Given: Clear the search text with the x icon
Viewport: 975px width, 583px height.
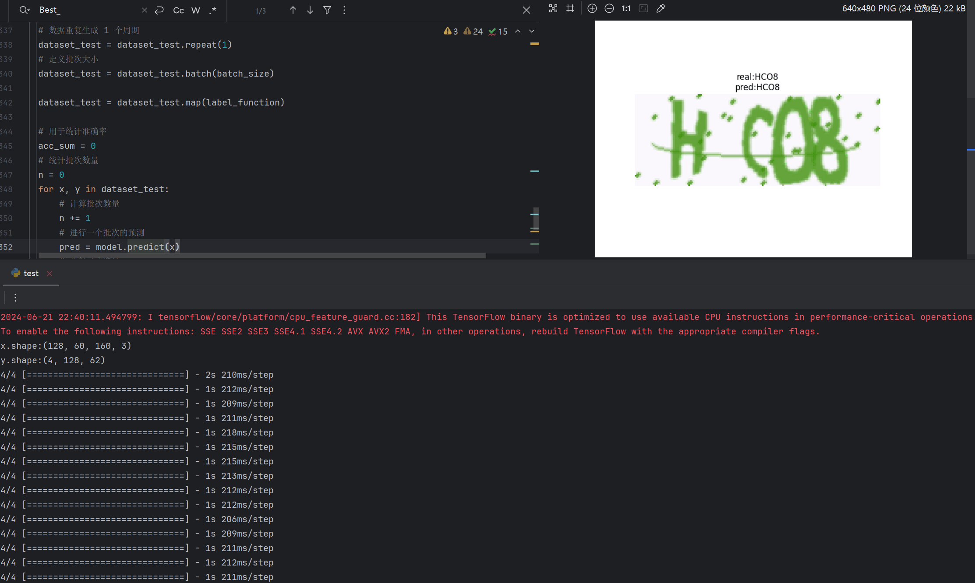Looking at the screenshot, I should (x=144, y=10).
